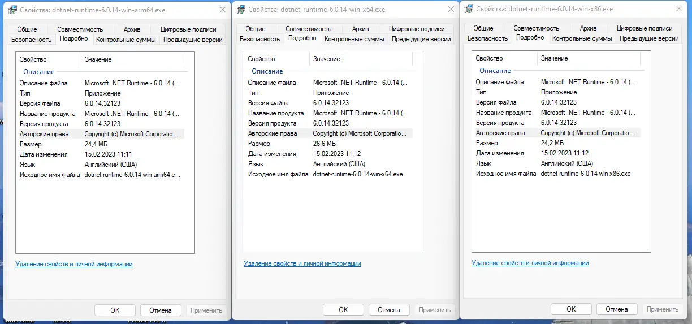692x324 pixels.
Task: Open the Цифровые подписи tab in the arm64 window
Action: point(188,29)
